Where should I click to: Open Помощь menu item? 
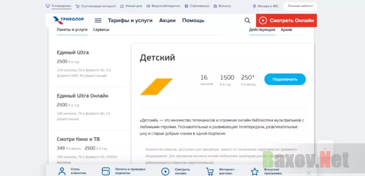point(193,21)
